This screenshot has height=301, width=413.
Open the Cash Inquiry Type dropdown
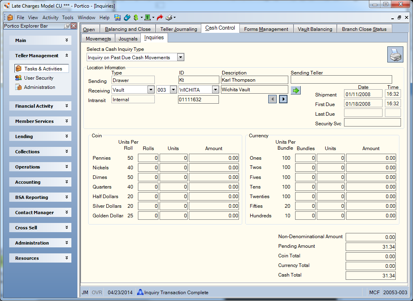point(180,57)
